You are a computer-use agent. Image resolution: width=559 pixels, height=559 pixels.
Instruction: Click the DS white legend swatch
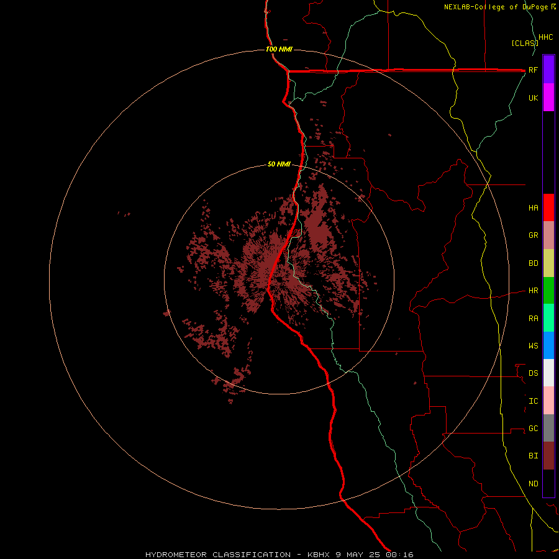point(548,373)
